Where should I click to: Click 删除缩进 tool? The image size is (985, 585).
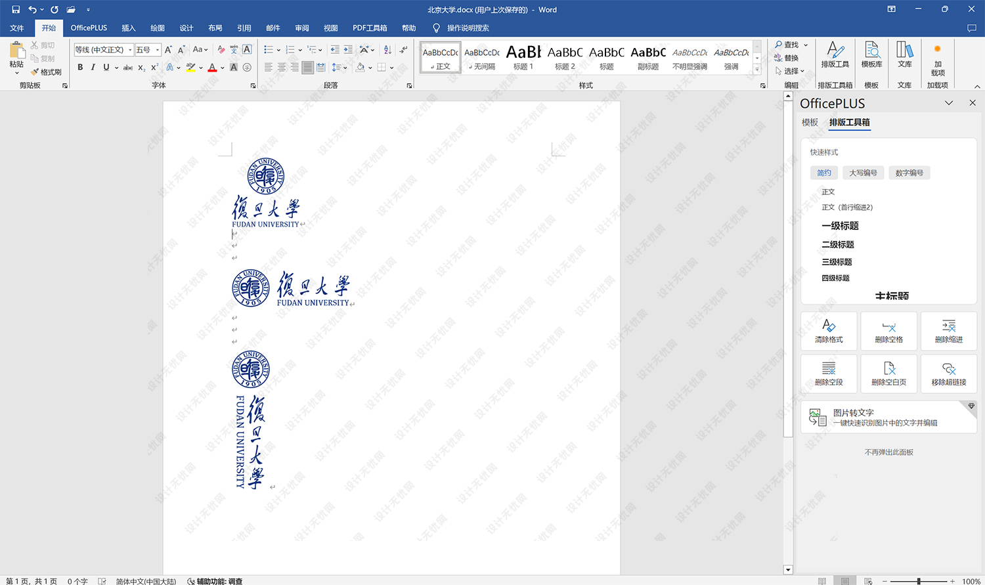949,330
